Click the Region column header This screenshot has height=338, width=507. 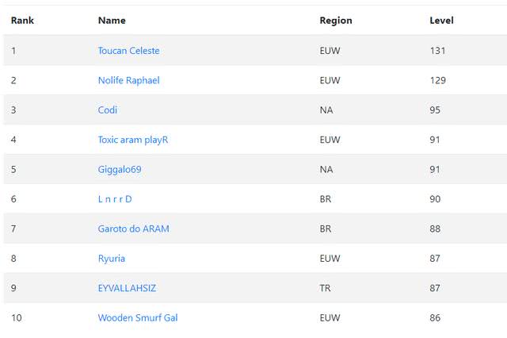336,21
